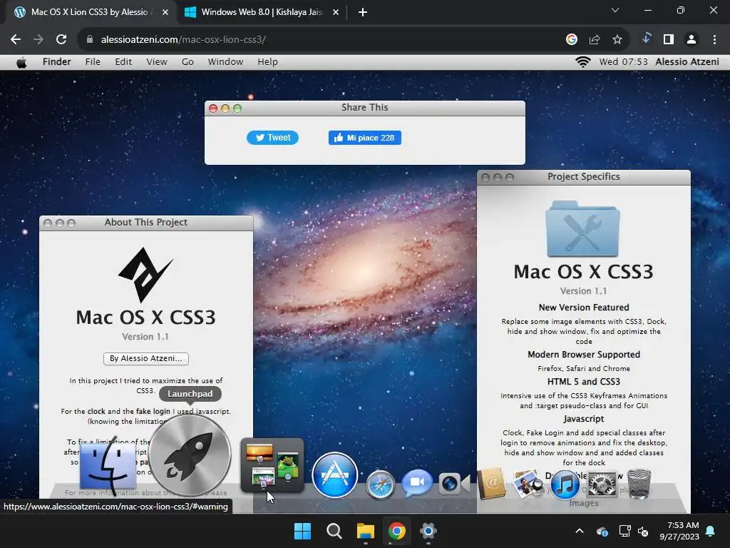Open the View menu

tap(157, 62)
